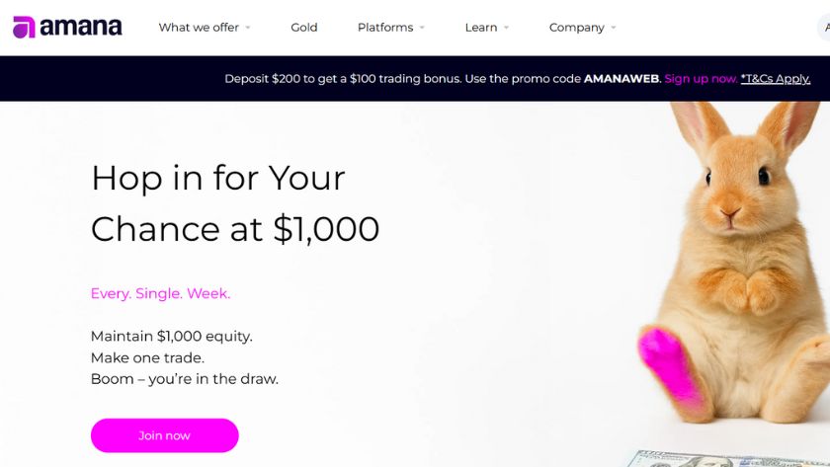Open the Platforms menu label
This screenshot has height=467, width=830.
pyautogui.click(x=385, y=28)
